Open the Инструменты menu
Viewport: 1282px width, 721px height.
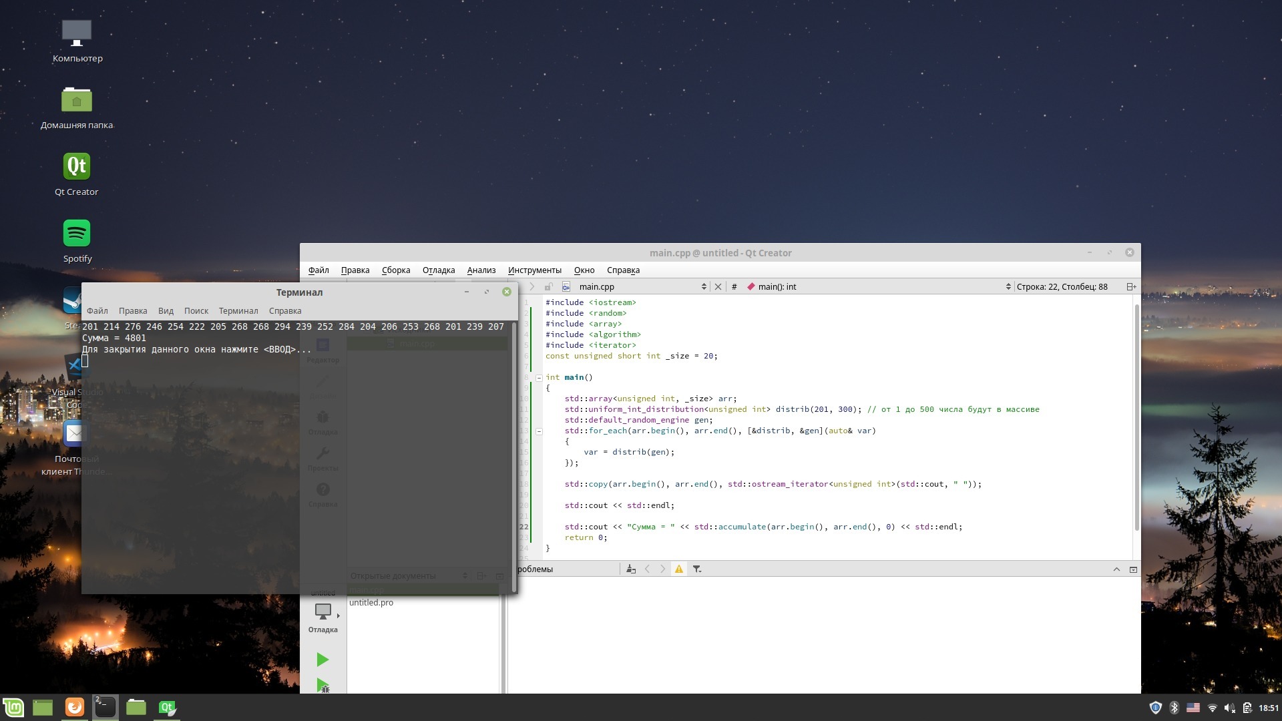[x=534, y=270]
